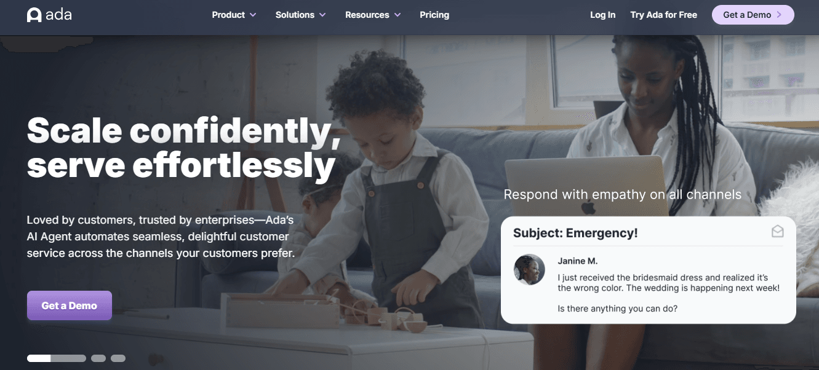Click Janine M.'s avatar photo
The height and width of the screenshot is (370, 819).
pos(529,269)
